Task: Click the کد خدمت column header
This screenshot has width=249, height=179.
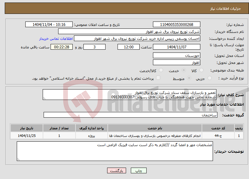Action: coord(218,128)
